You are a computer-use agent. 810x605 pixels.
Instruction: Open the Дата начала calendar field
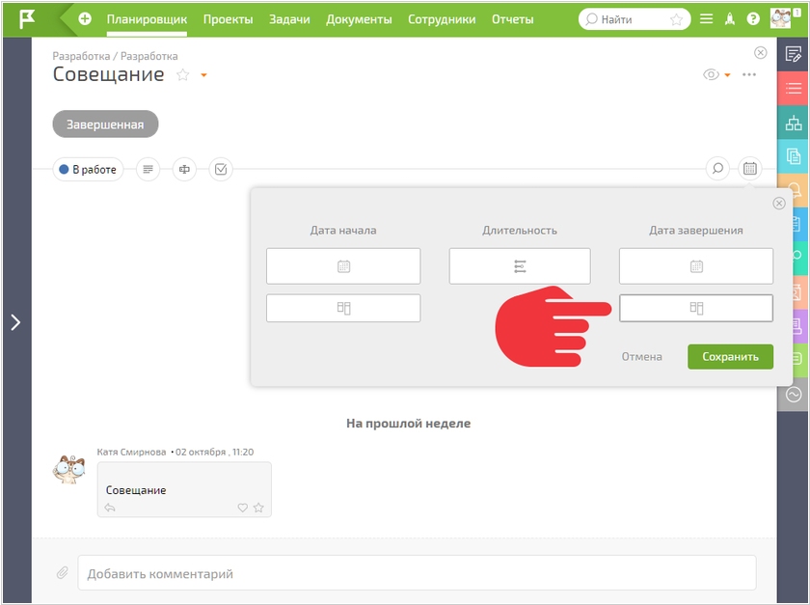[x=343, y=266]
